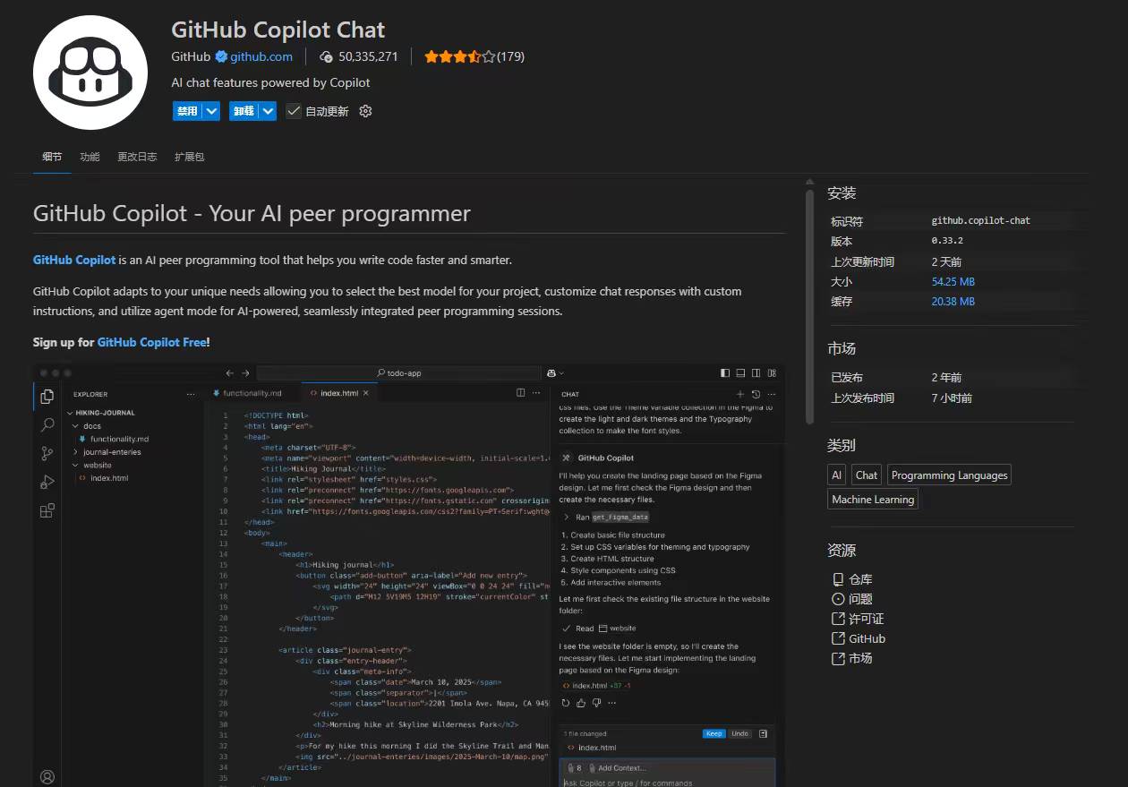Click the install count 50,335,271

click(x=358, y=56)
